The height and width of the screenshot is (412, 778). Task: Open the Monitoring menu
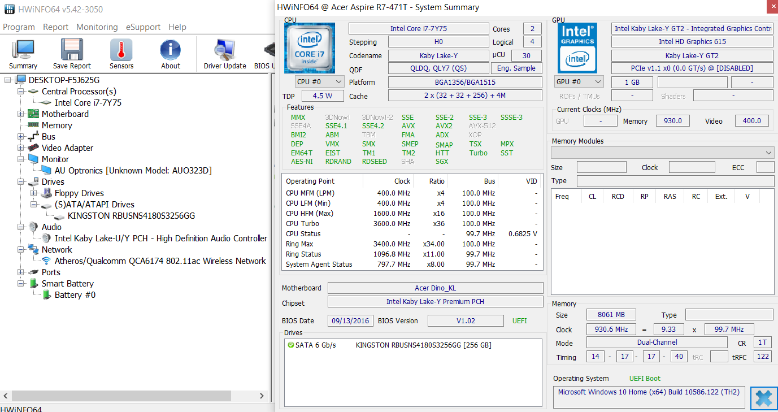click(x=97, y=27)
